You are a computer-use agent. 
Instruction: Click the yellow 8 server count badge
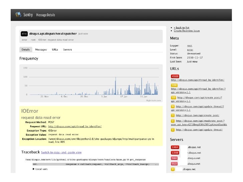pyautogui.click(x=173, y=169)
